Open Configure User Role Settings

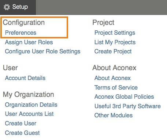point(42,51)
